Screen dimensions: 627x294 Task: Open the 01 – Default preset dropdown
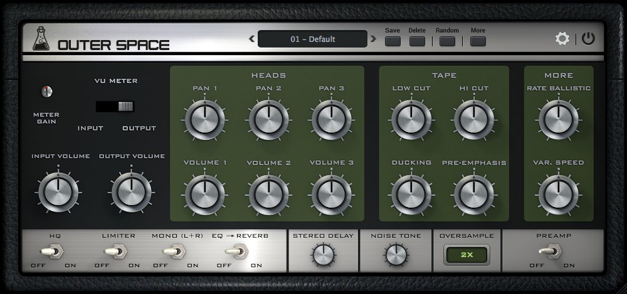[x=312, y=39]
